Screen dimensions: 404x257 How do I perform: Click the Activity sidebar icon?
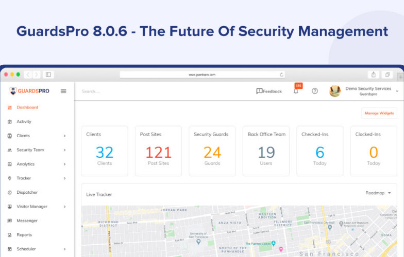pos(9,121)
